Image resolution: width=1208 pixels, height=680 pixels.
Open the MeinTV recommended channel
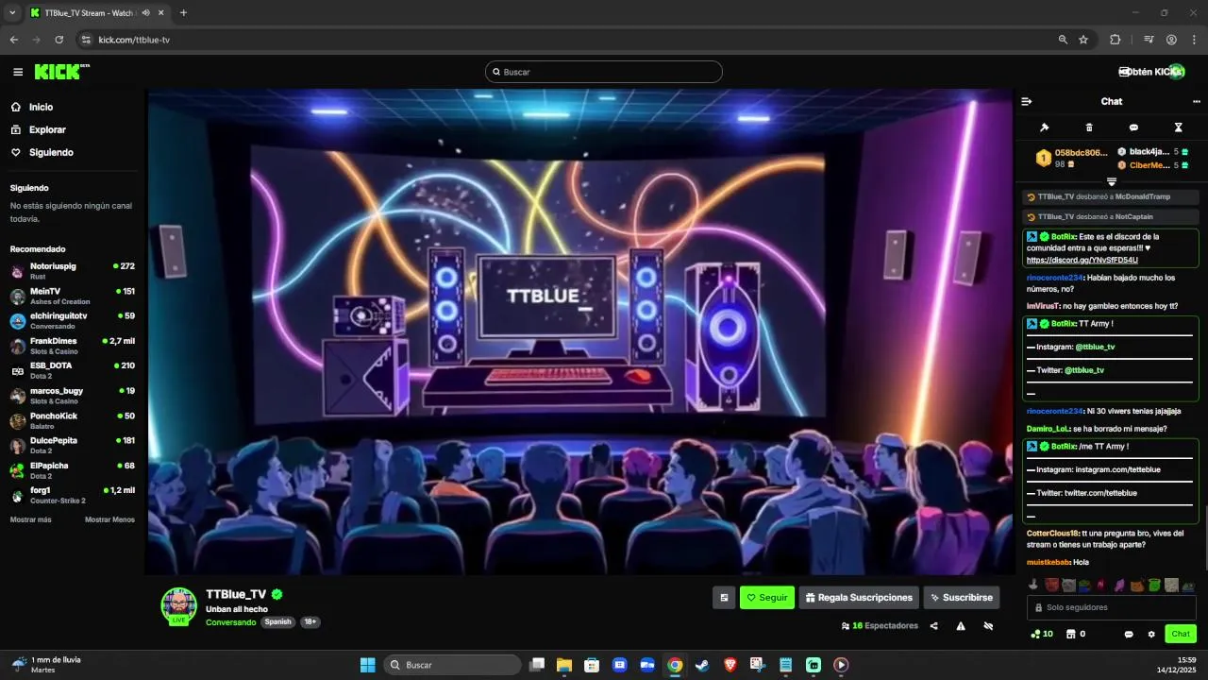(x=73, y=296)
